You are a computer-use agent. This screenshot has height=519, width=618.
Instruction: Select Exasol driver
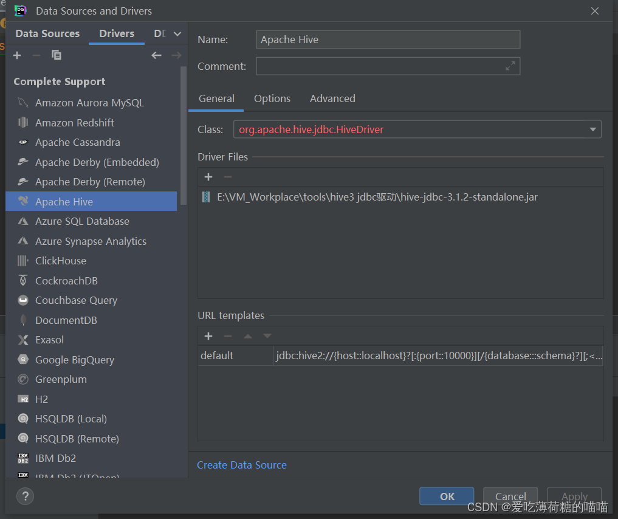[91, 340]
